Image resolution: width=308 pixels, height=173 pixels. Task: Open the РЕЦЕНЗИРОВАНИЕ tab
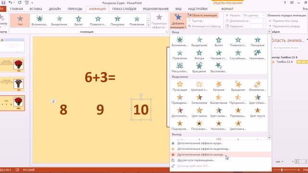pyautogui.click(x=155, y=9)
